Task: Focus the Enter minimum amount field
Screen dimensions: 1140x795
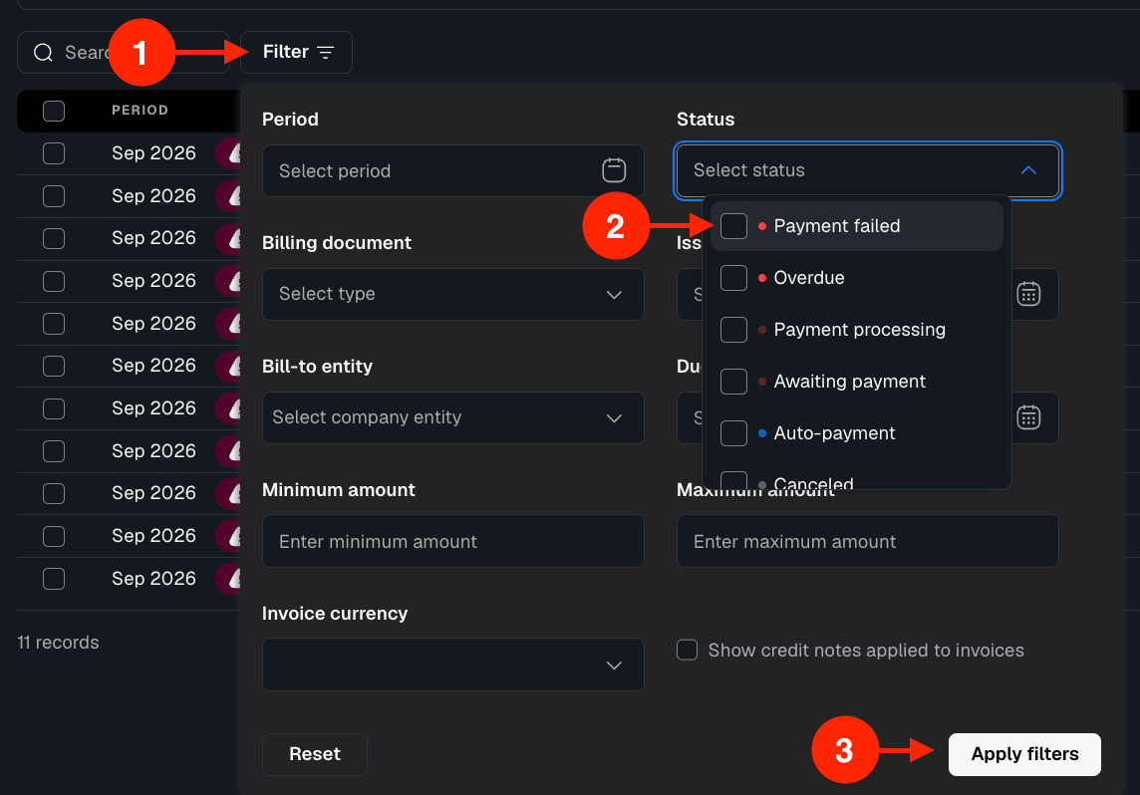Action: (x=453, y=541)
